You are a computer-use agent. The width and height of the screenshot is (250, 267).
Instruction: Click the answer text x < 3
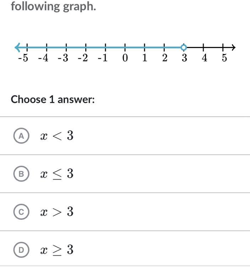(x=57, y=136)
